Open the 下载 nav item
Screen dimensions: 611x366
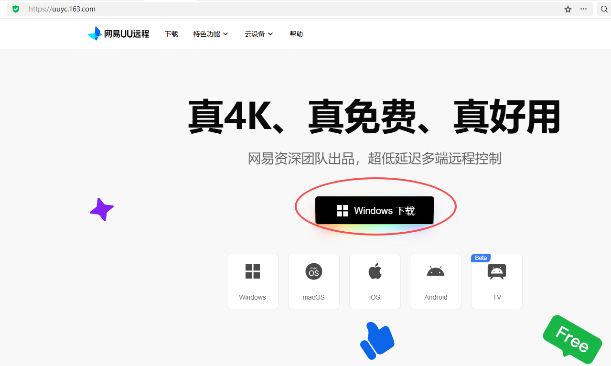point(171,34)
